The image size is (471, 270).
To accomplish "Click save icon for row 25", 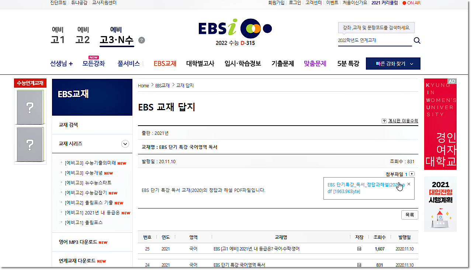I will coord(359,249).
